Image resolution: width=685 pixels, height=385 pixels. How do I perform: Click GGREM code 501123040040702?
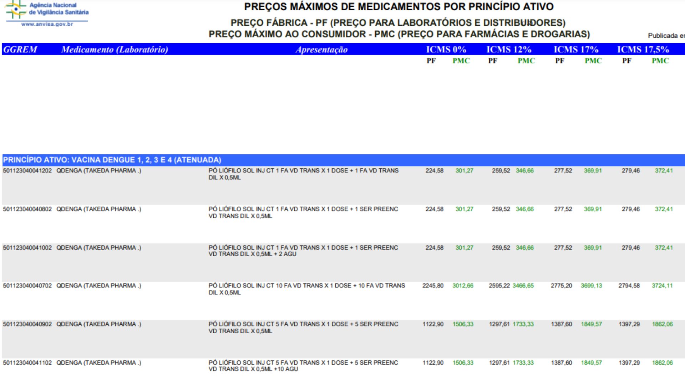27,286
